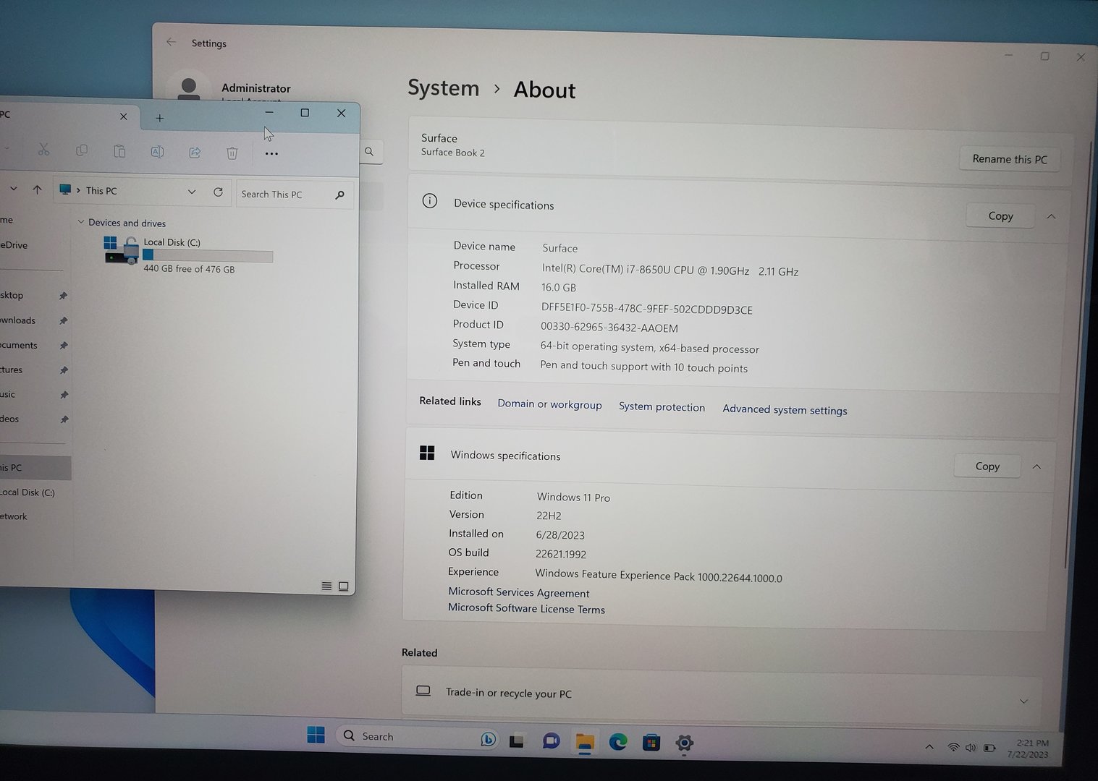Screen dimensions: 1098x781
Task: Click the Search This PC field
Action: pyautogui.click(x=284, y=194)
